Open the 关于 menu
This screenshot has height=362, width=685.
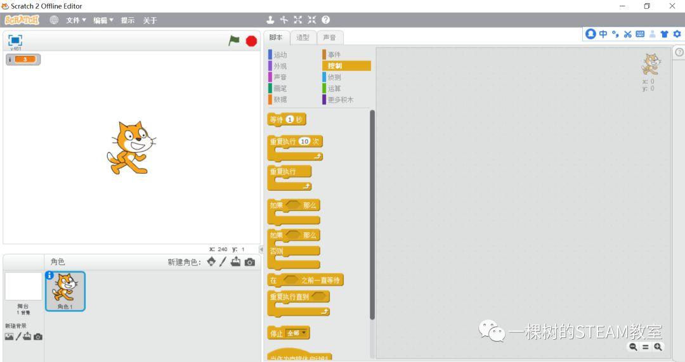[150, 20]
